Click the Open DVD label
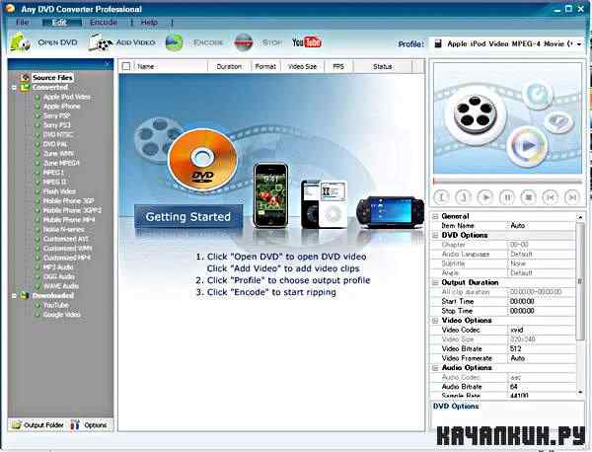 coord(57,42)
